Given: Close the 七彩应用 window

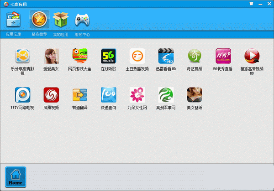Looking at the screenshot, I should tap(269, 4).
